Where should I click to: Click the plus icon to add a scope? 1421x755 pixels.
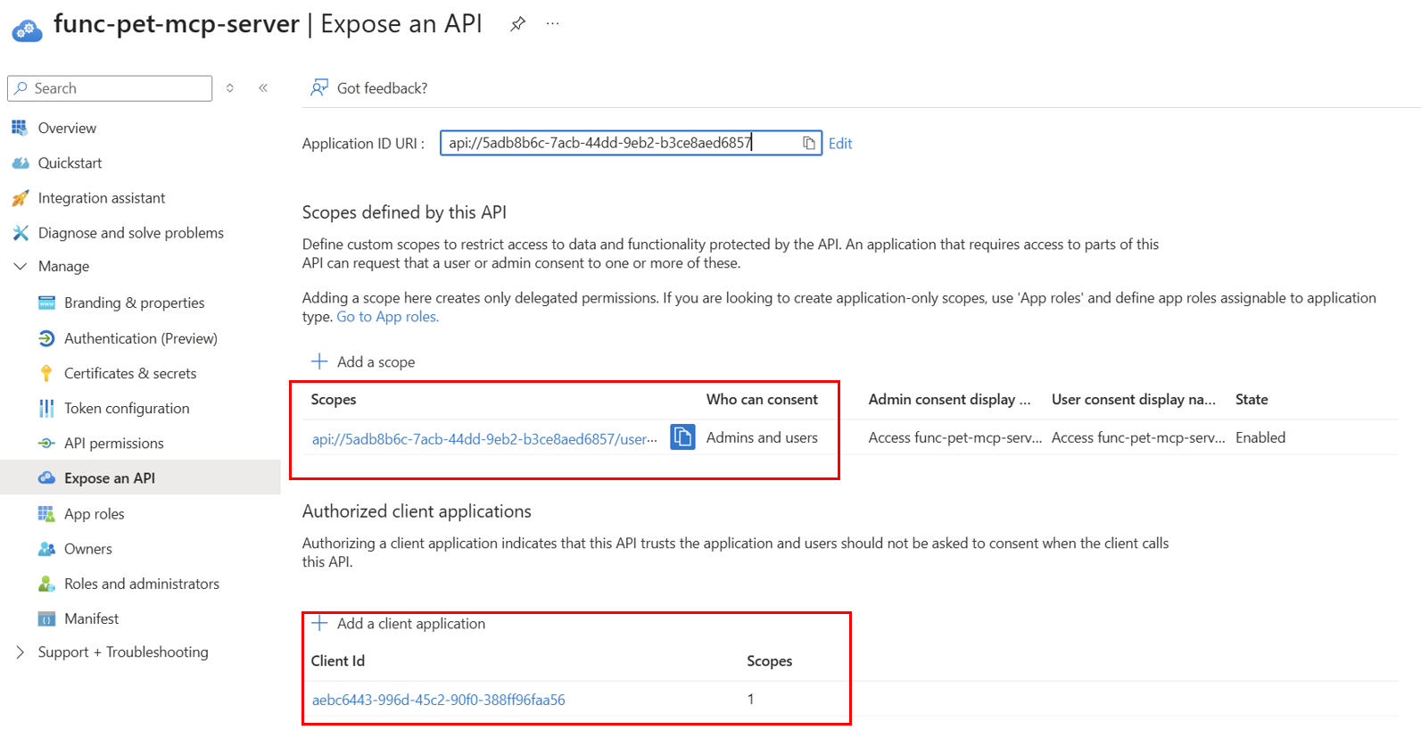tap(319, 361)
